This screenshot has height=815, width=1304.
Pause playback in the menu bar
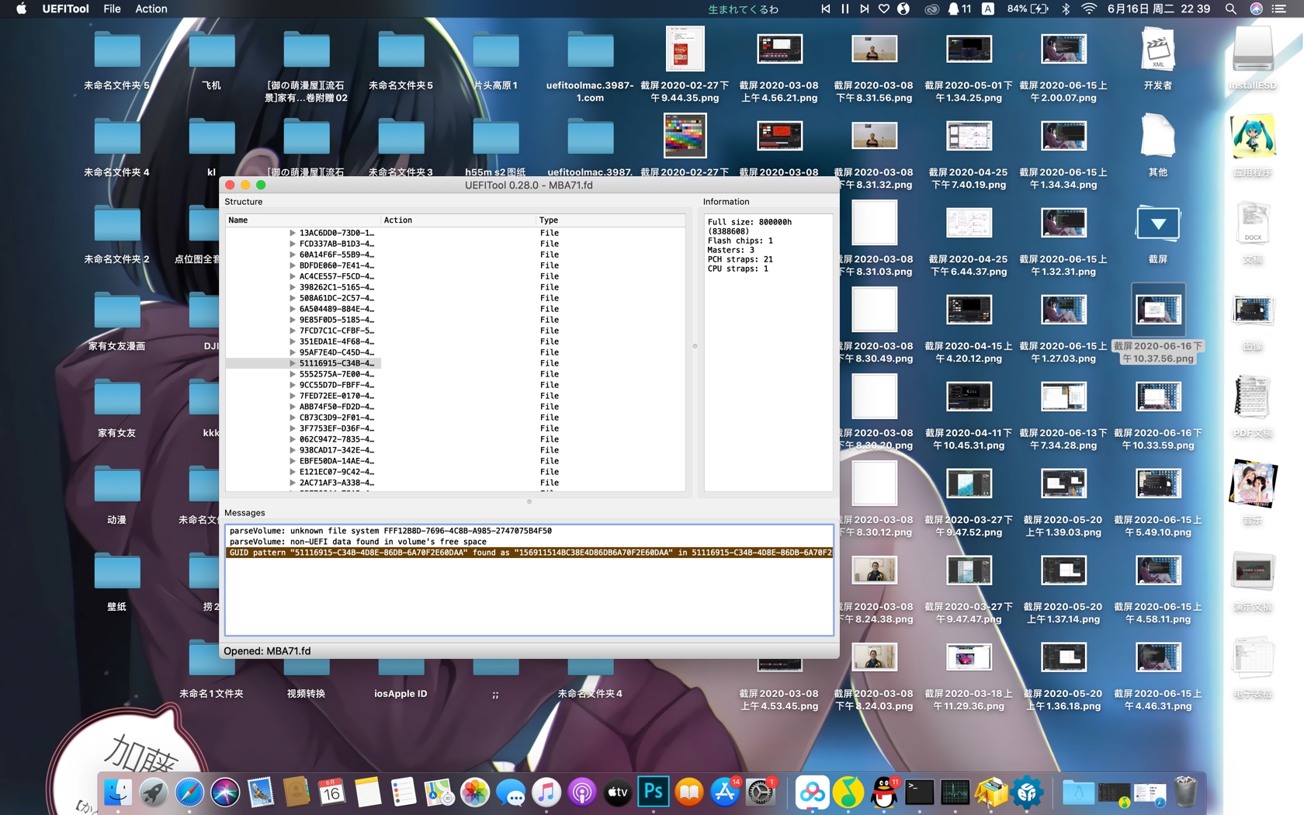click(845, 9)
